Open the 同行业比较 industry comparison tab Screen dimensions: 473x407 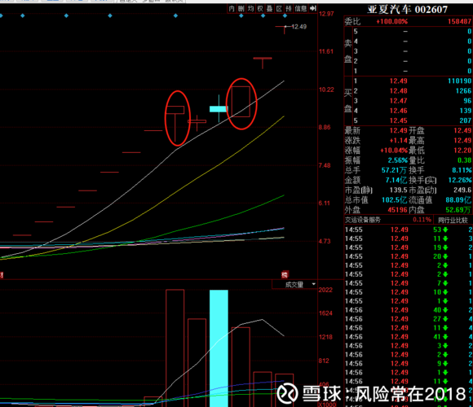[x=453, y=220]
